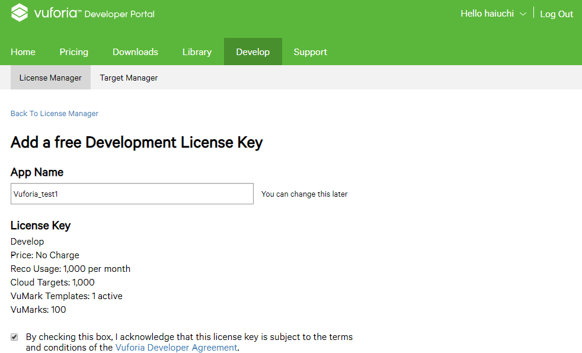
Task: Click the 'VuMark Templates: 1 active' line
Action: pyautogui.click(x=66, y=296)
